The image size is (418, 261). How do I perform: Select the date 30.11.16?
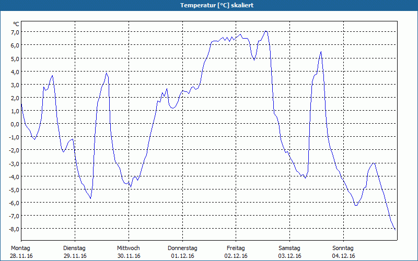click(129, 256)
